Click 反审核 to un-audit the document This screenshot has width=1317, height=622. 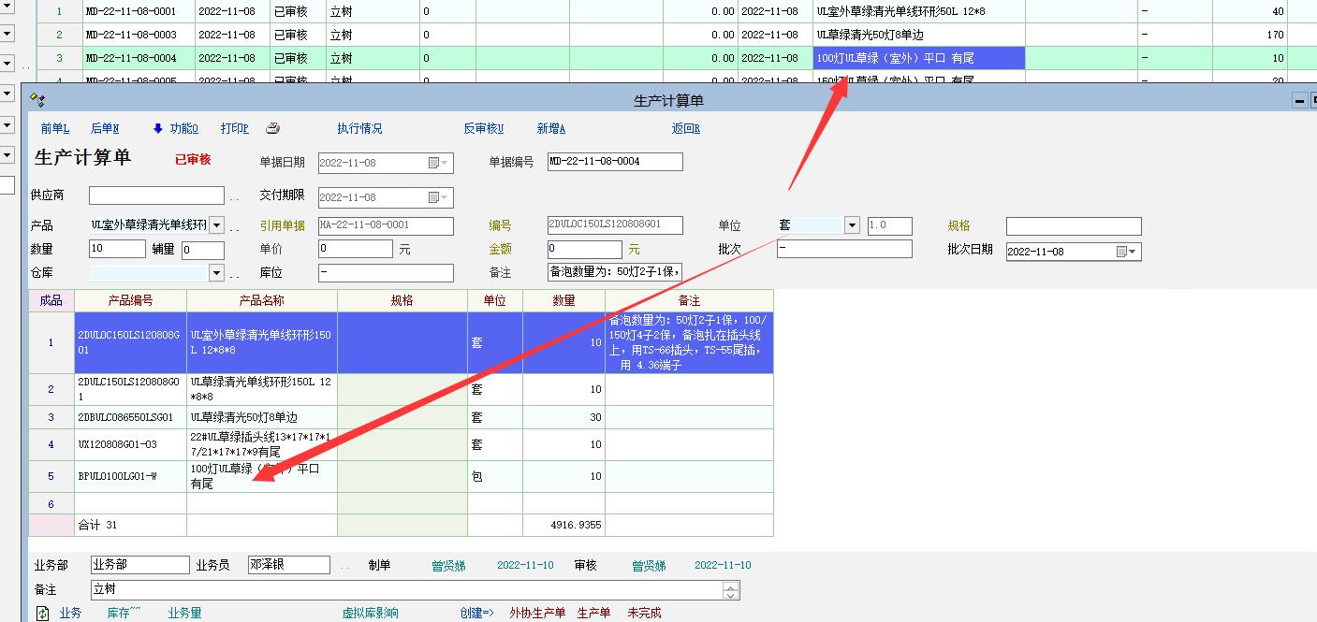[x=483, y=129]
